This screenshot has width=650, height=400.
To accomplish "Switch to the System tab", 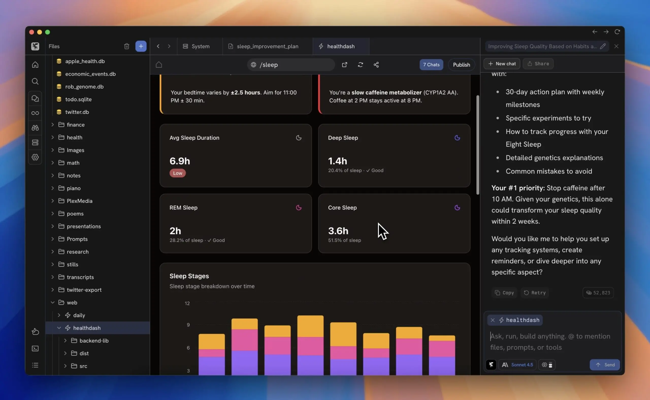I will (200, 46).
